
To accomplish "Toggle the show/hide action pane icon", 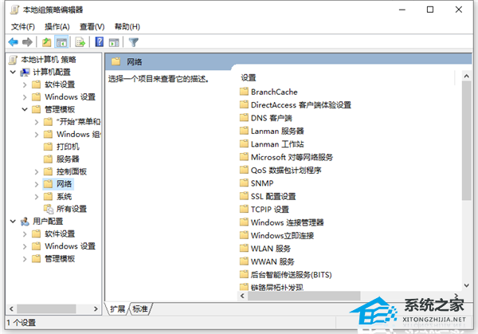I will pyautogui.click(x=114, y=42).
